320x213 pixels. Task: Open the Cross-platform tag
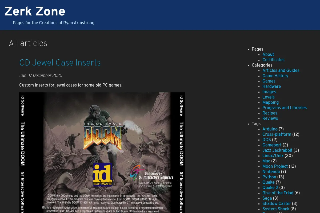click(x=277, y=134)
